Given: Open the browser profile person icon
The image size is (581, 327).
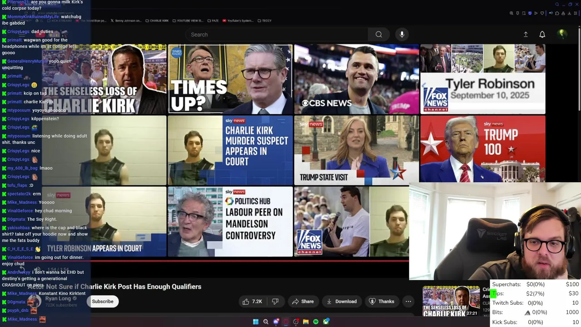Looking at the screenshot, I should (x=563, y=13).
